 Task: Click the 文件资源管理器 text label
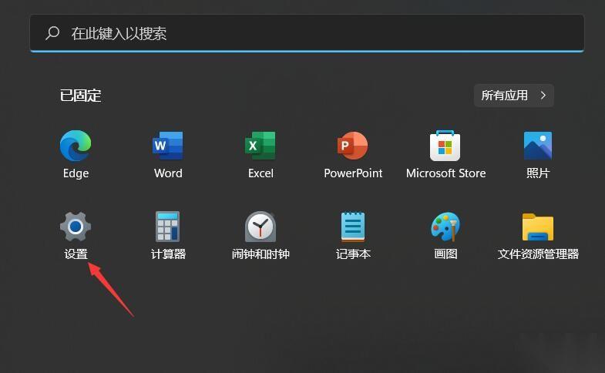pos(538,254)
